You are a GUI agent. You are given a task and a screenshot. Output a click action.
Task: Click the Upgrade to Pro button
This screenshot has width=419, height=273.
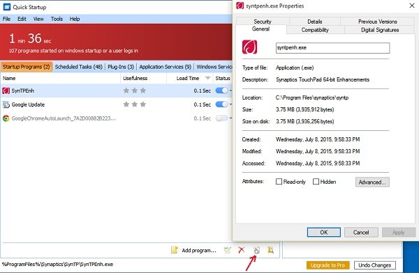tap(328, 265)
